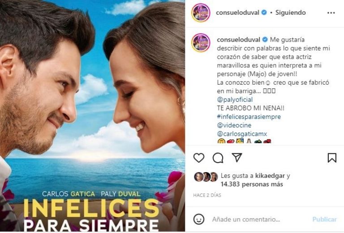Save the post with the bookmark icon
This screenshot has height=233, width=344.
(332, 158)
